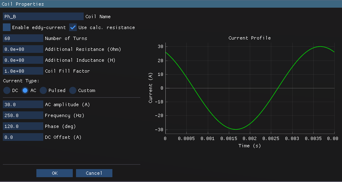Click the Additional Inductance field

click(23, 60)
